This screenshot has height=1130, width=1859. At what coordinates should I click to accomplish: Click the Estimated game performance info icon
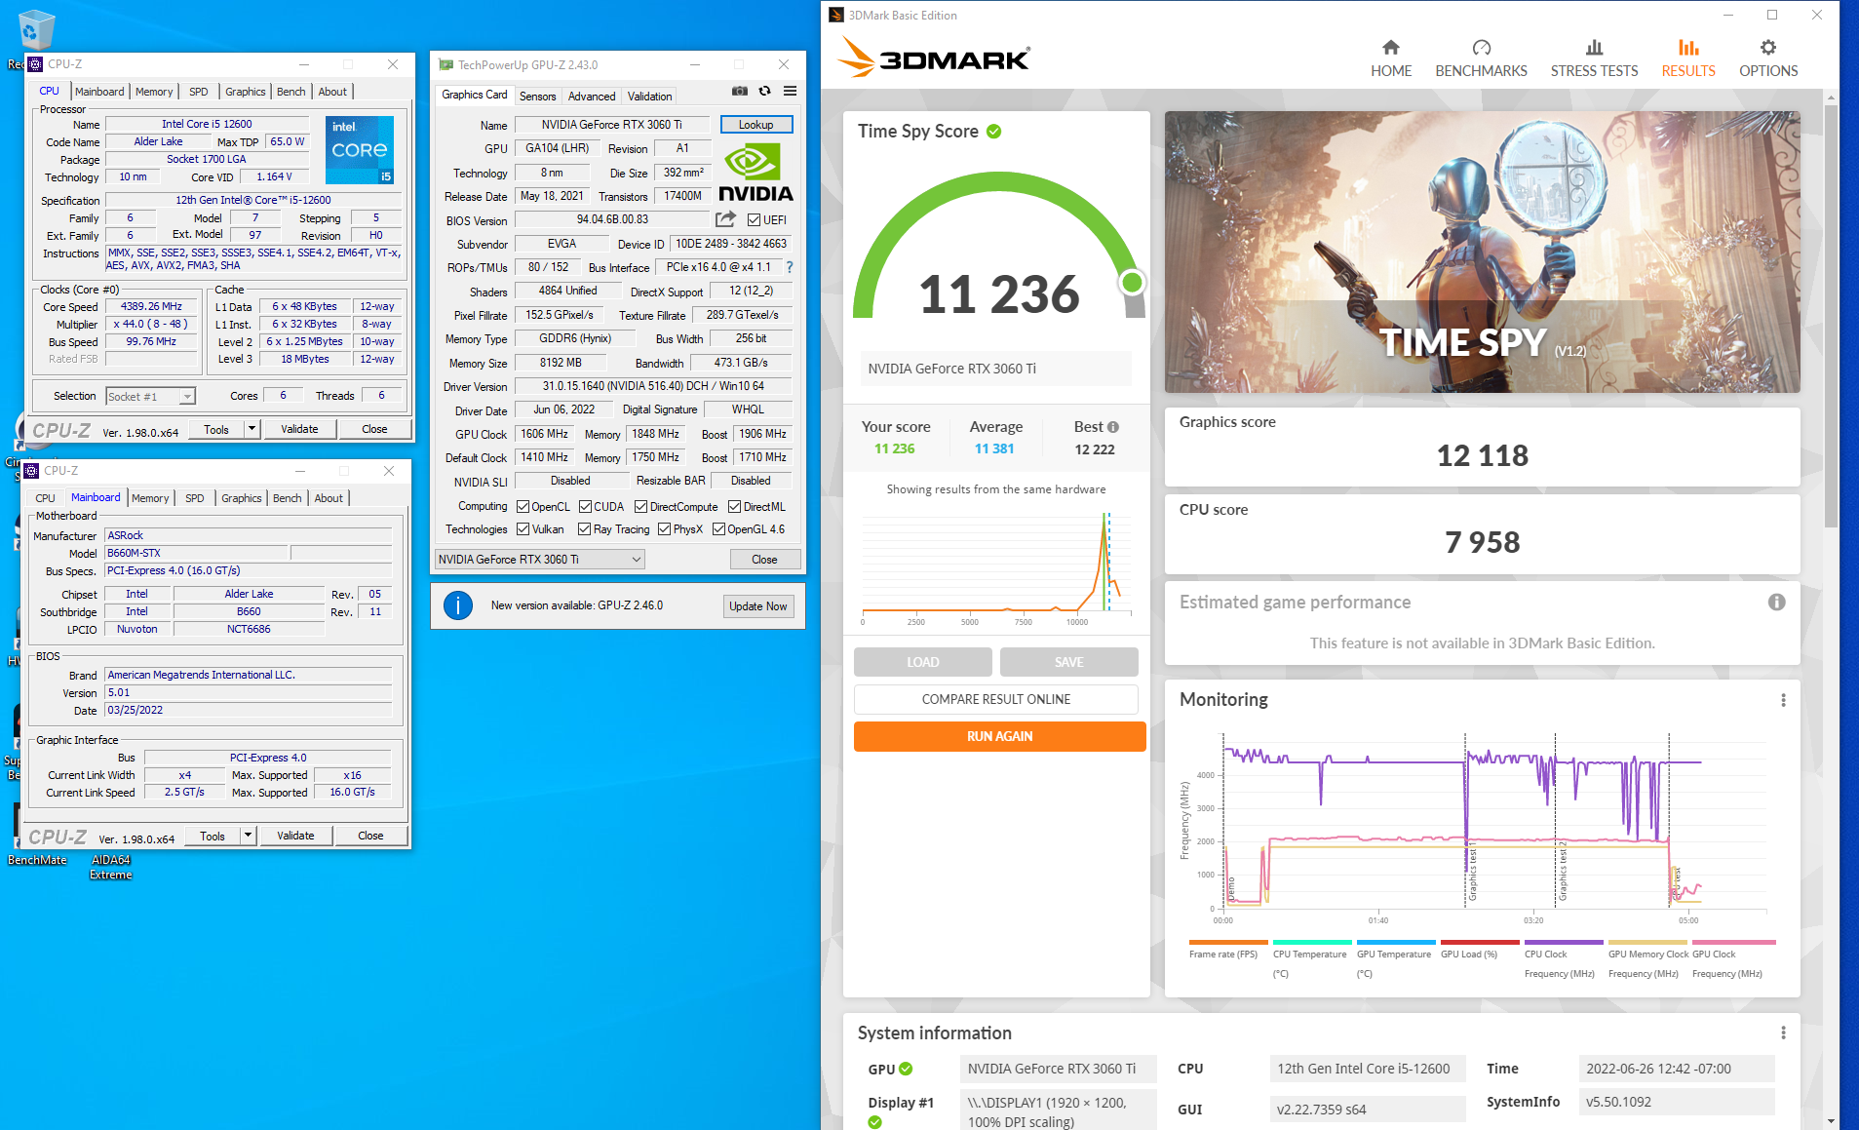[1776, 603]
